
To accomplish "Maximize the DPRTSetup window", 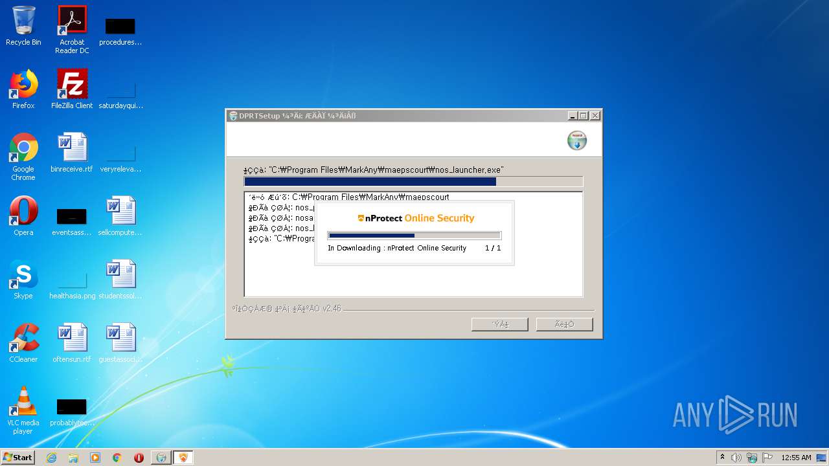I will (x=584, y=116).
